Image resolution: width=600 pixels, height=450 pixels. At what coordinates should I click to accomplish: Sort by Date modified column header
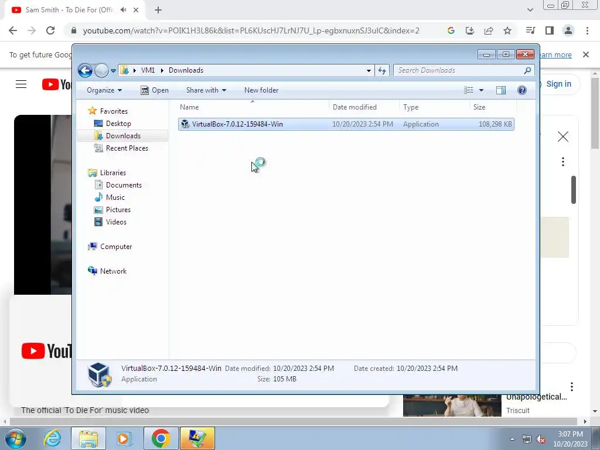tap(364, 107)
